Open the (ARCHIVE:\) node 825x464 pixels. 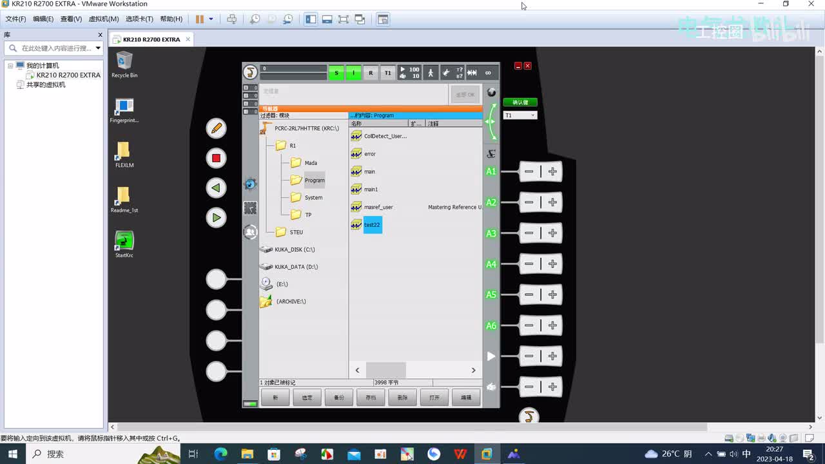pos(283,302)
